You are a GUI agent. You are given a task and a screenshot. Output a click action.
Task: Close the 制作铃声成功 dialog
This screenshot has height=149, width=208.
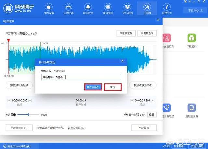[x=122, y=61]
